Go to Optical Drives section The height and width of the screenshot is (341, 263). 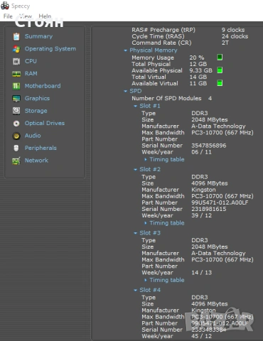point(45,123)
